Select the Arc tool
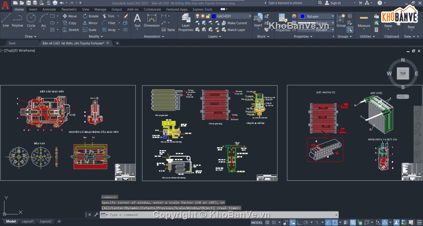Viewport: 423px width, 226px height. coord(44,20)
